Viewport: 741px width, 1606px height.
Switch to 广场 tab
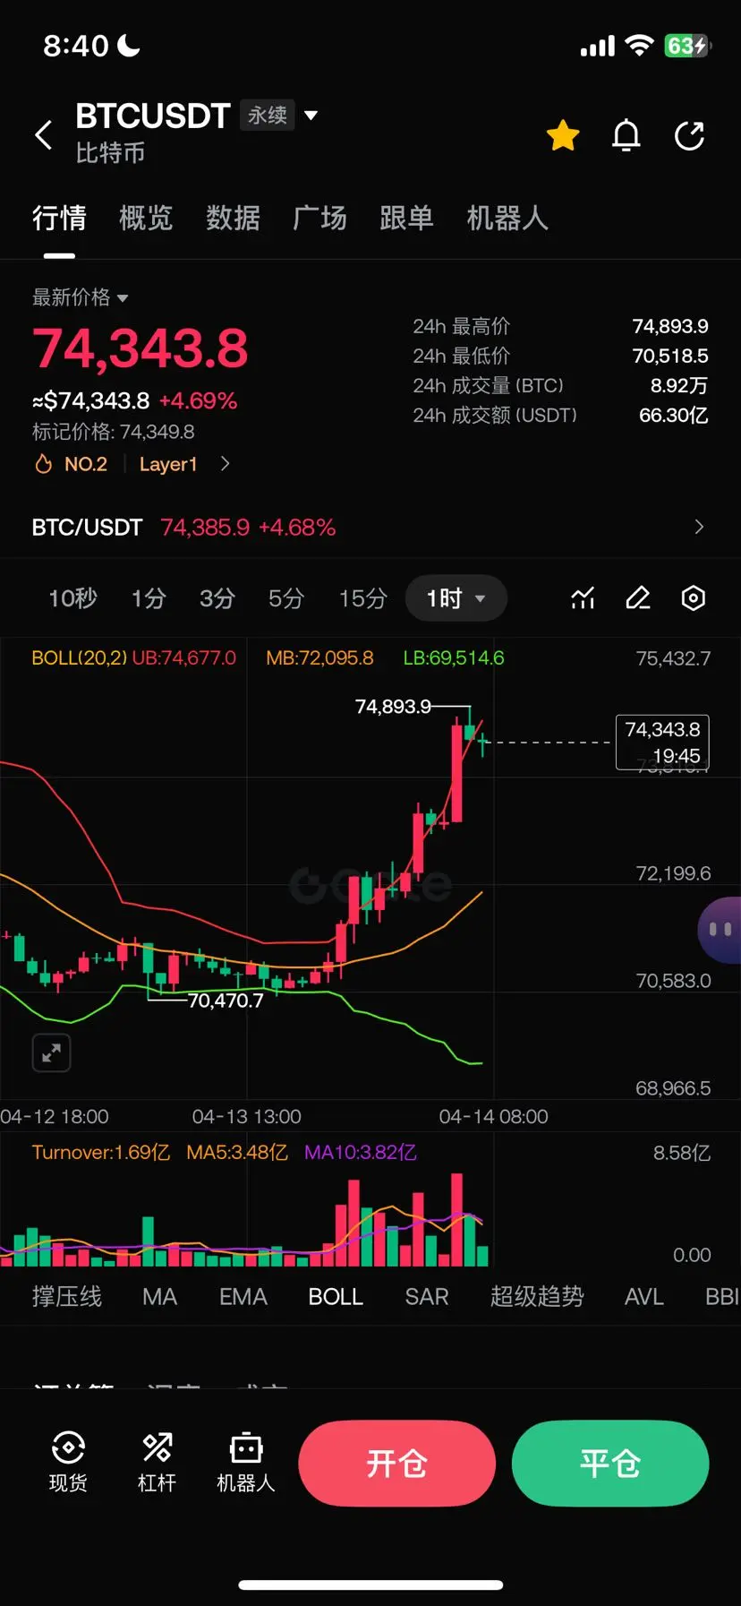tap(319, 218)
